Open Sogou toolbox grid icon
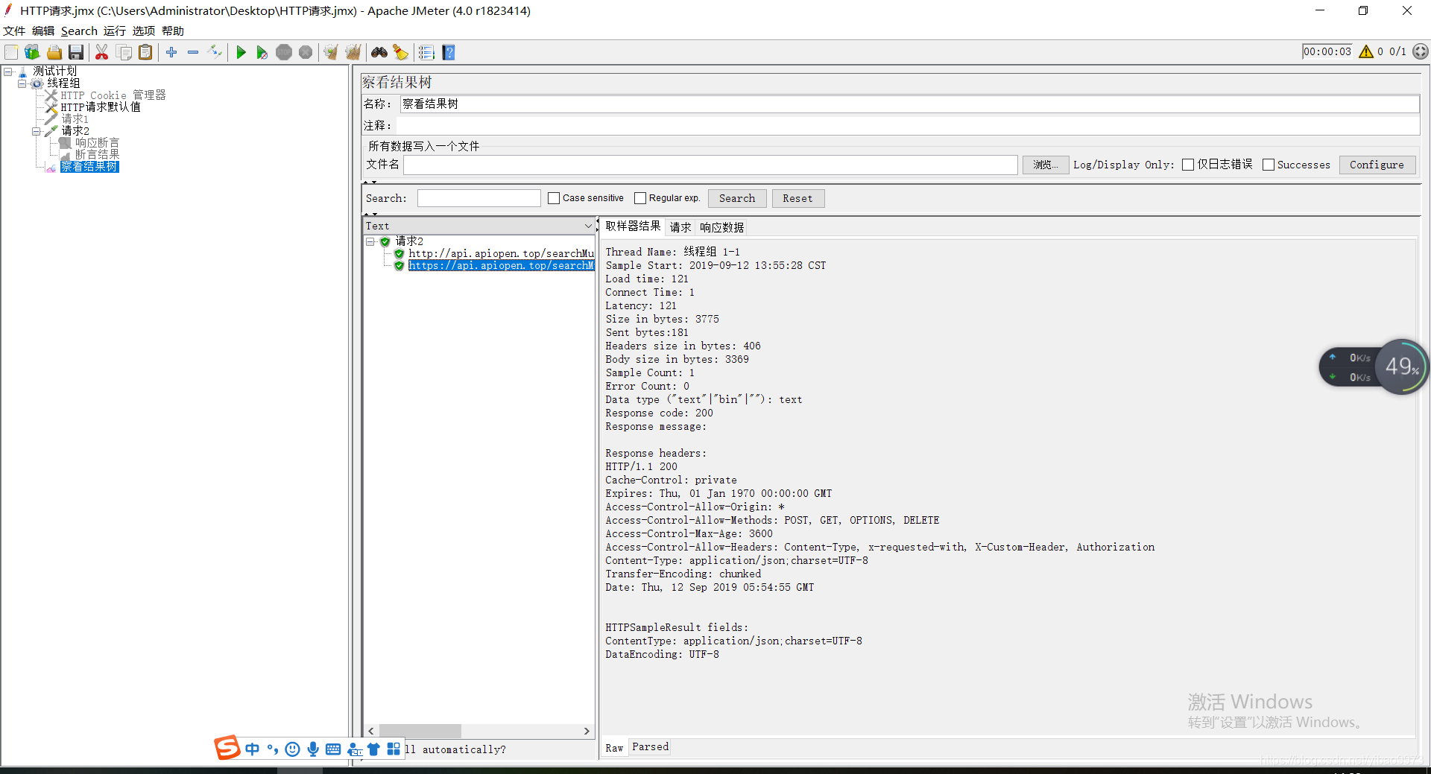 click(394, 749)
